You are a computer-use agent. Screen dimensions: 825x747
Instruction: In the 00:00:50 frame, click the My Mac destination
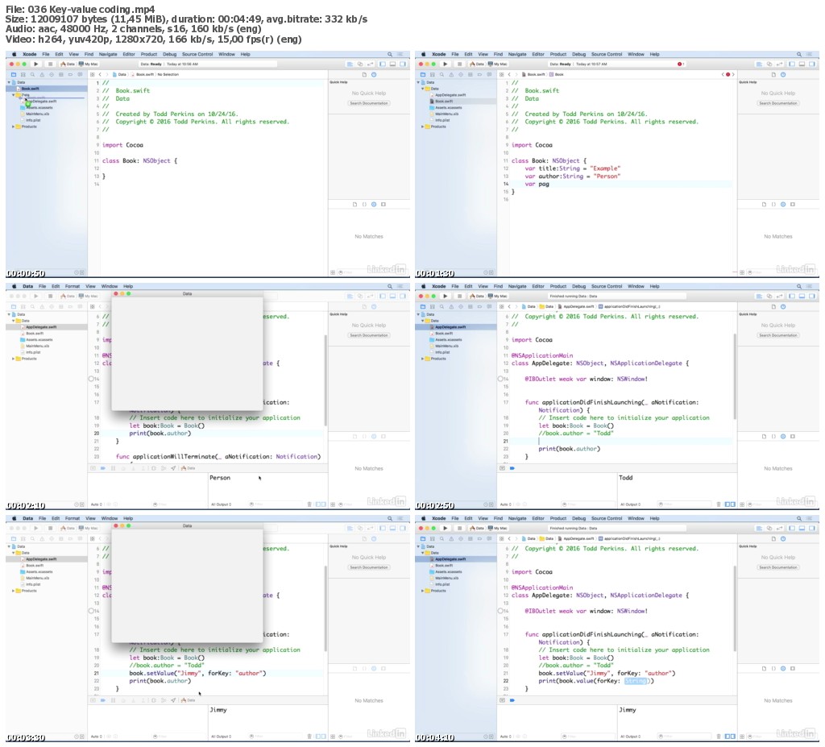89,64
